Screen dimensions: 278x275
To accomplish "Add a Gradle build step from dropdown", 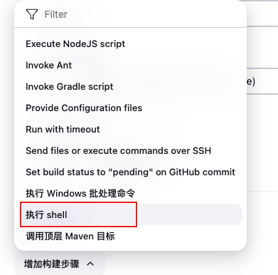I will (131, 87).
